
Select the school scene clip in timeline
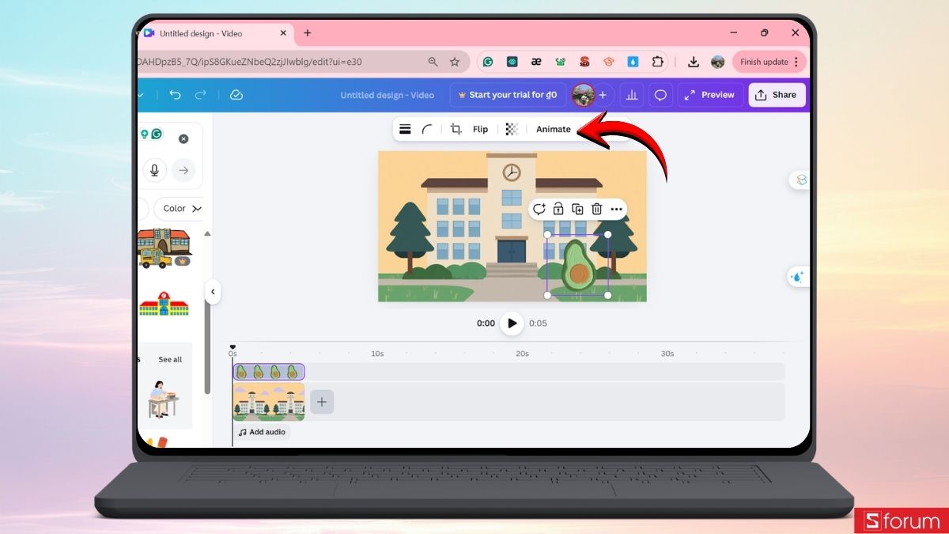coord(269,402)
